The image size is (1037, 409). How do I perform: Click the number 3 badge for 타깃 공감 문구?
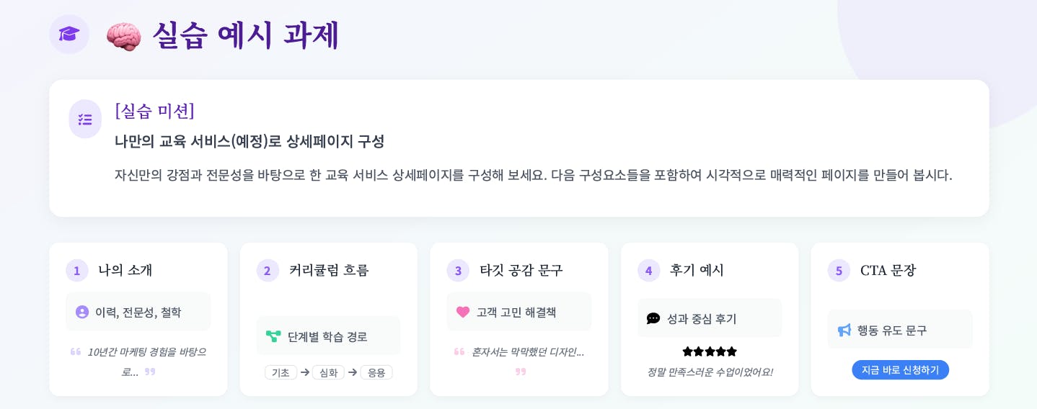click(x=458, y=271)
